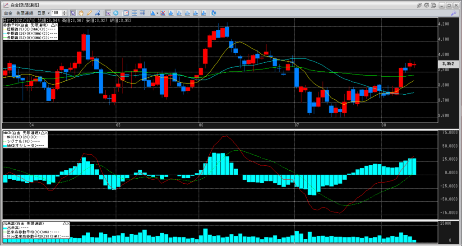This screenshot has width=462, height=246.
Task: Open the wrench settings icon
Action: pos(454,13)
